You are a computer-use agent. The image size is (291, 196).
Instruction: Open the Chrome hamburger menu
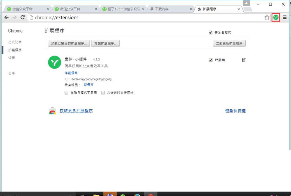point(285,17)
